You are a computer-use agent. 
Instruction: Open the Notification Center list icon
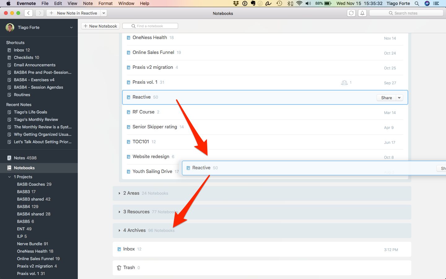[436, 3]
